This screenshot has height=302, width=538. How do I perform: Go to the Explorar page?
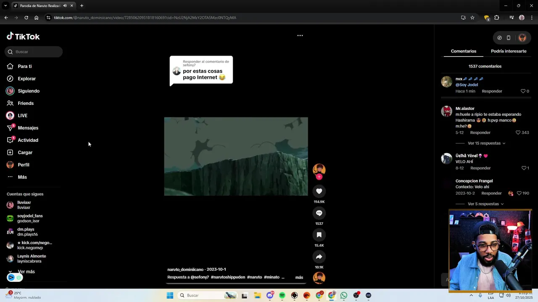pyautogui.click(x=26, y=78)
